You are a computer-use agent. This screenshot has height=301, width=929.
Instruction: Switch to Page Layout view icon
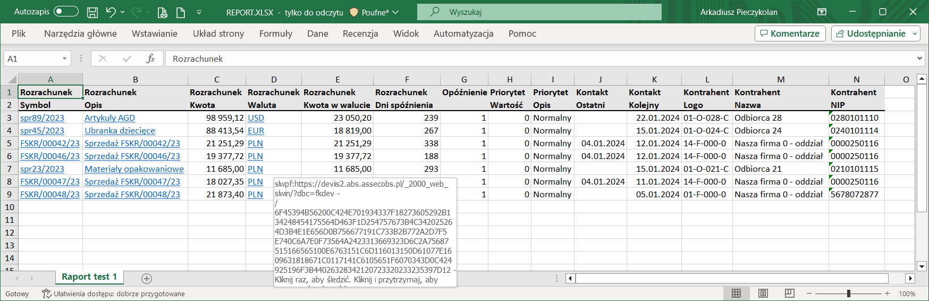pos(763,294)
